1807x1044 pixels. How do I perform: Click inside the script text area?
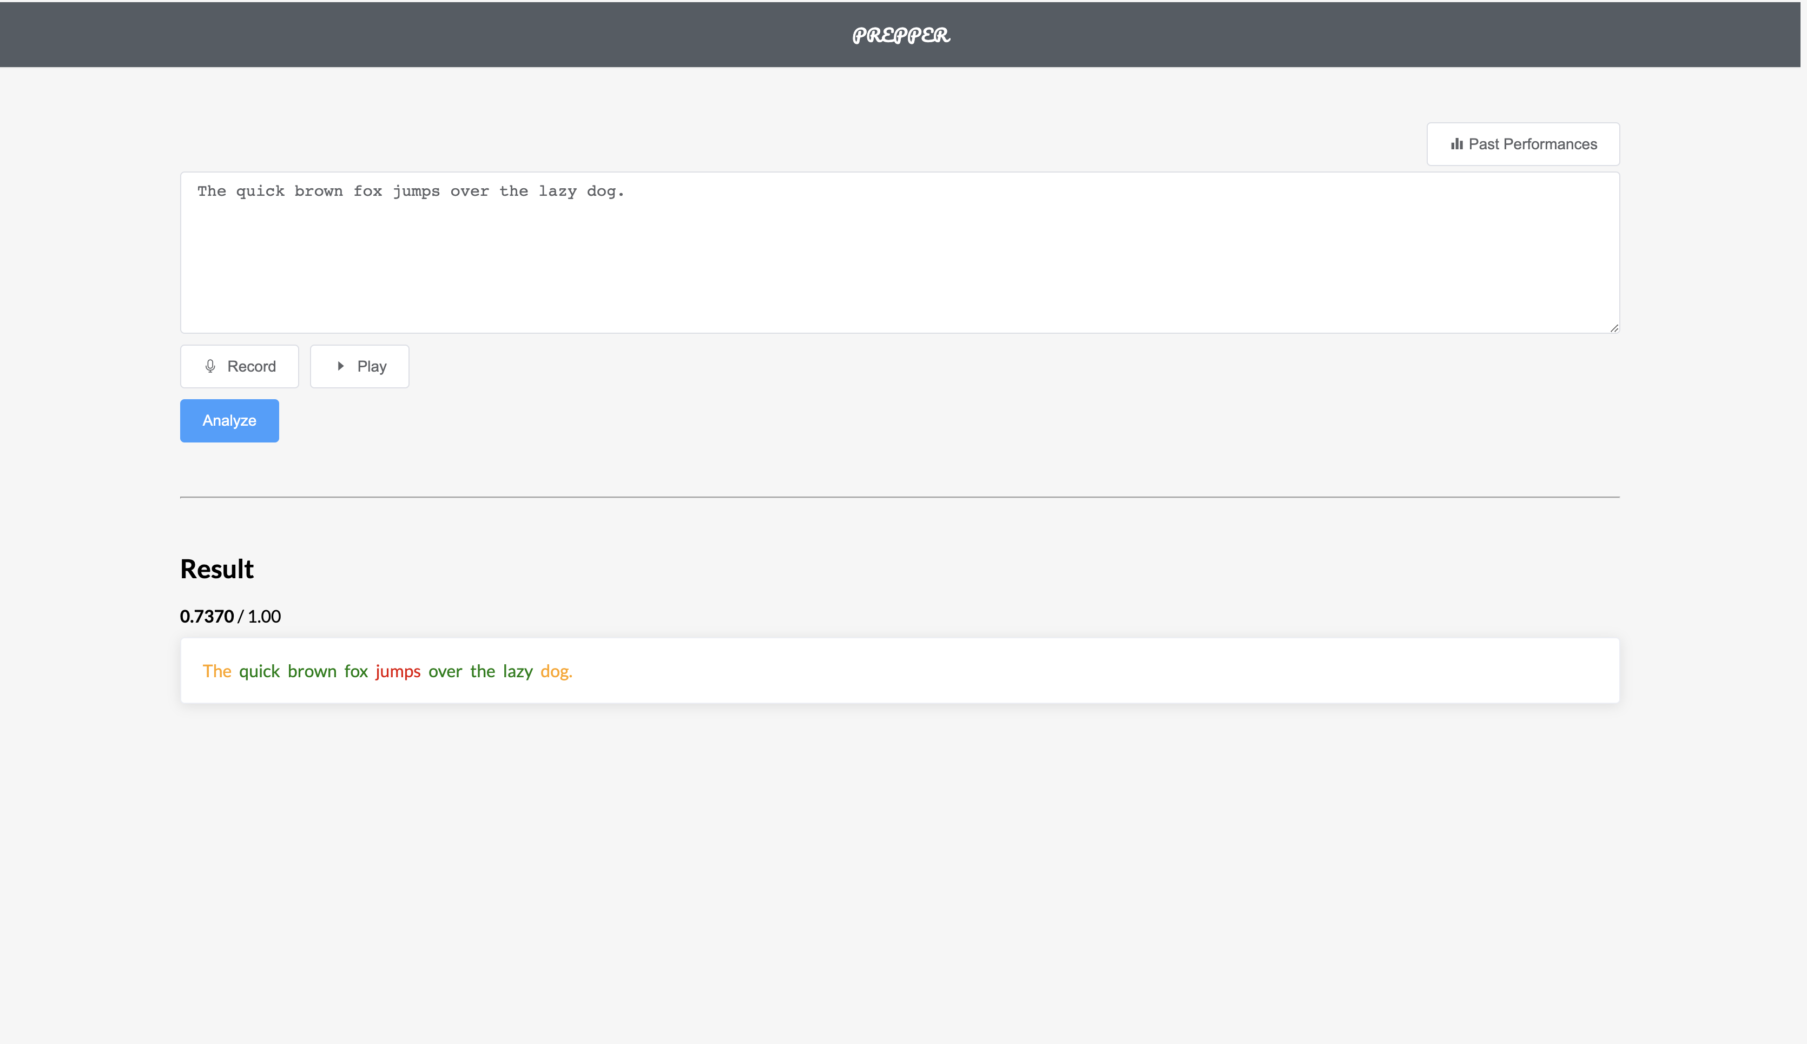pos(899,253)
